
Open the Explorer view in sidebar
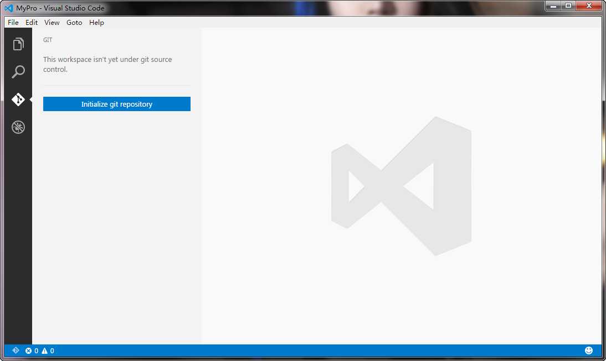[18, 44]
